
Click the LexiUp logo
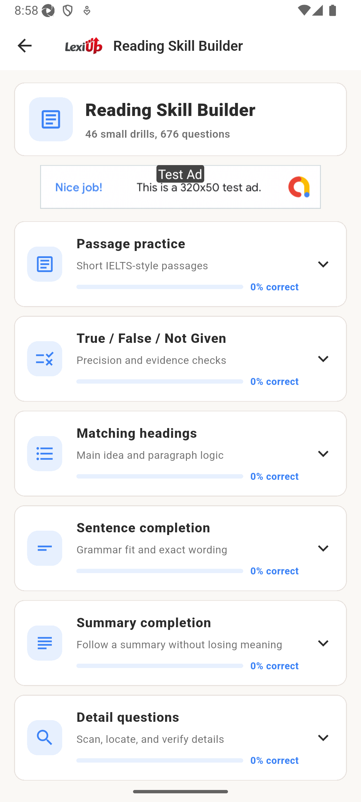tap(84, 46)
